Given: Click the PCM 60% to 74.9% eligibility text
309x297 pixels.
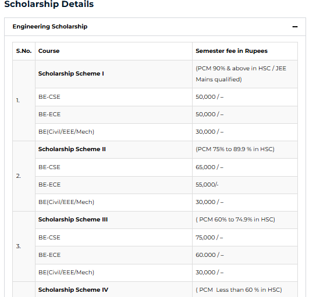Looking at the screenshot, I should pos(235,220).
